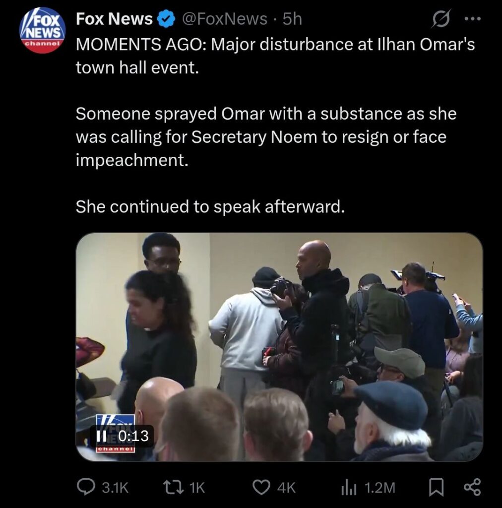The height and width of the screenshot is (508, 502).
Task: Open the share post icon
Action: pyautogui.click(x=473, y=487)
